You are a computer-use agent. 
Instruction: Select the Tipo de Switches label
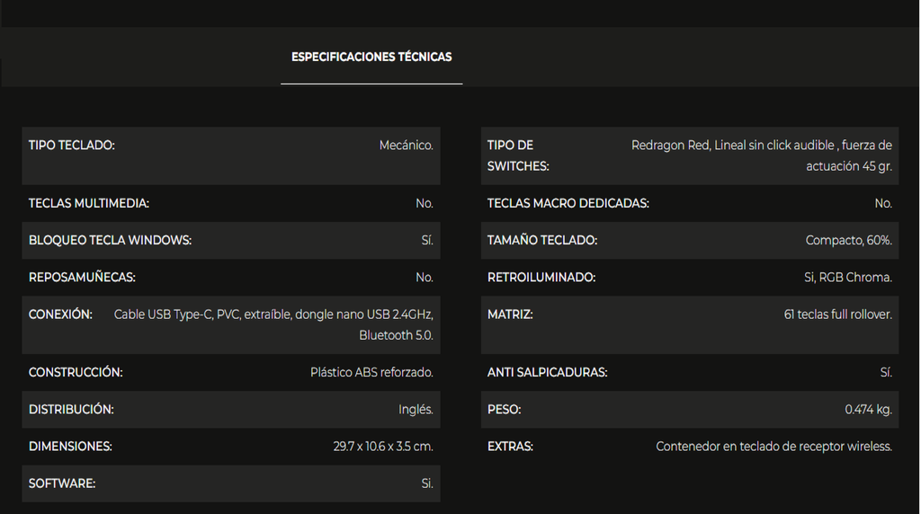click(518, 155)
